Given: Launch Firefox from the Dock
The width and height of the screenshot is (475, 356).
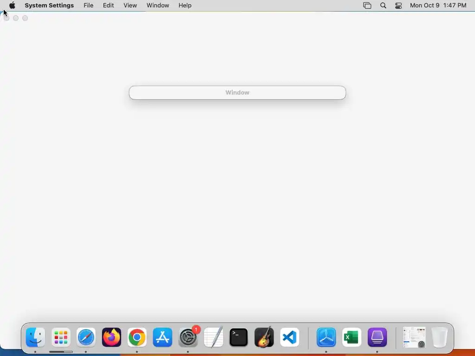Looking at the screenshot, I should [111, 337].
